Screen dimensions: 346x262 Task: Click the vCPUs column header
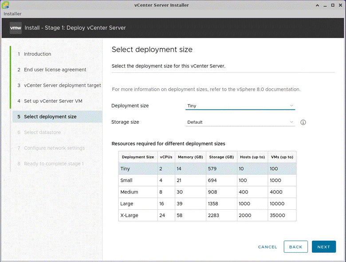(x=166, y=157)
